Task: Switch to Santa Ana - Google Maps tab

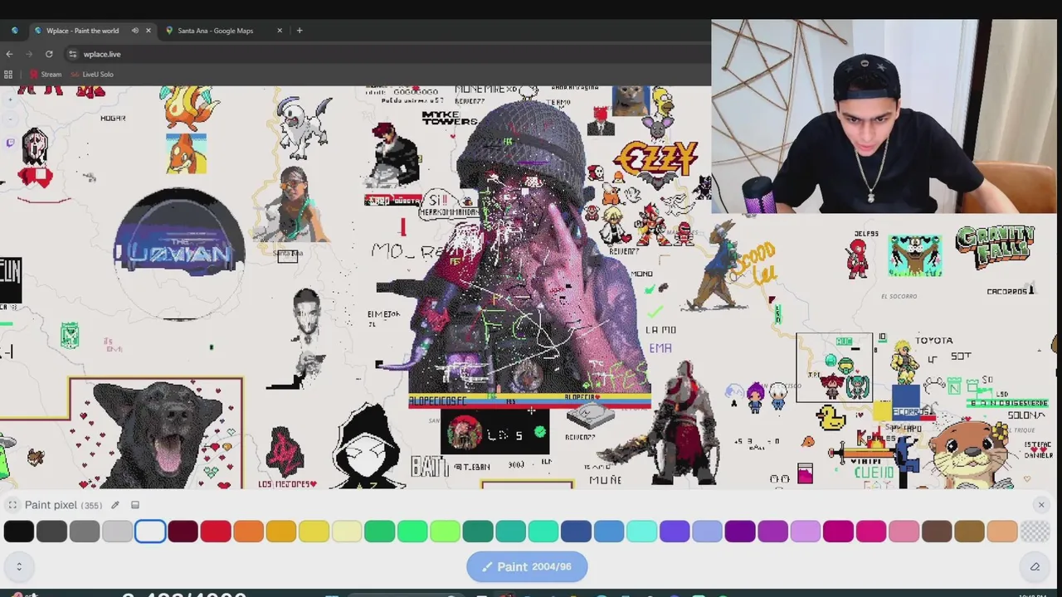Action: pyautogui.click(x=216, y=31)
